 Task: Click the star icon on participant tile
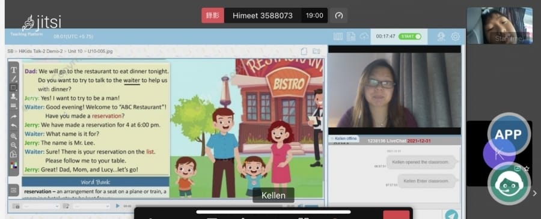click(x=527, y=169)
